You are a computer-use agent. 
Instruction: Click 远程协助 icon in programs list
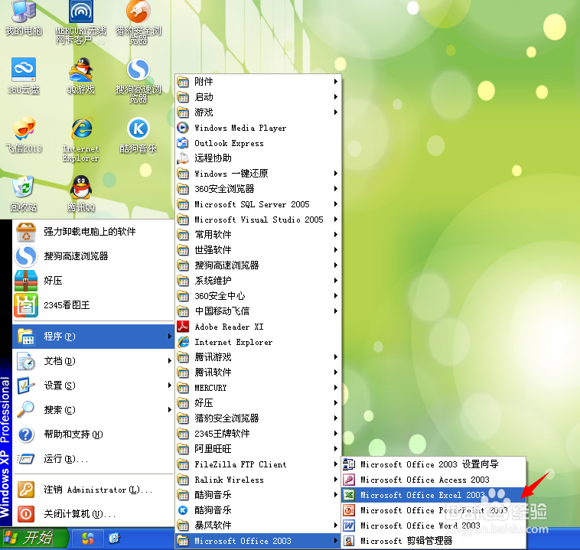pos(183,158)
